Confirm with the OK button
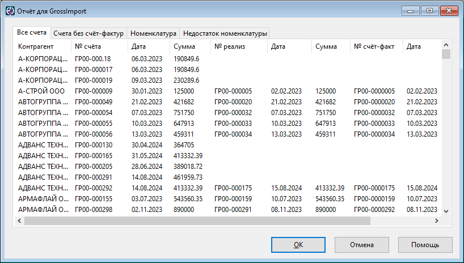Image resolution: width=464 pixels, height=263 pixels. coord(298,245)
